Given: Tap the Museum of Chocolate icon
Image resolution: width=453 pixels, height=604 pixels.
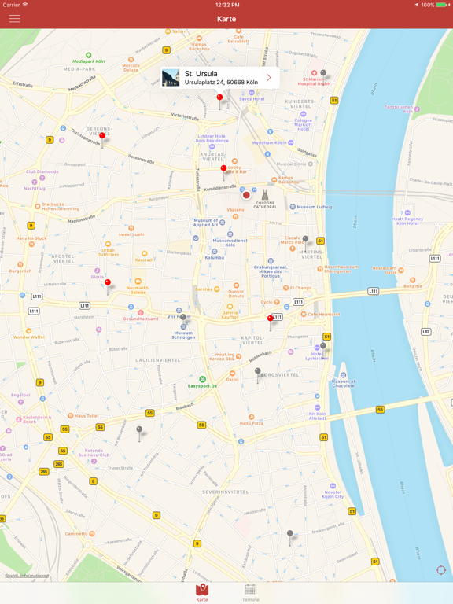Looking at the screenshot, I should pyautogui.click(x=344, y=375).
